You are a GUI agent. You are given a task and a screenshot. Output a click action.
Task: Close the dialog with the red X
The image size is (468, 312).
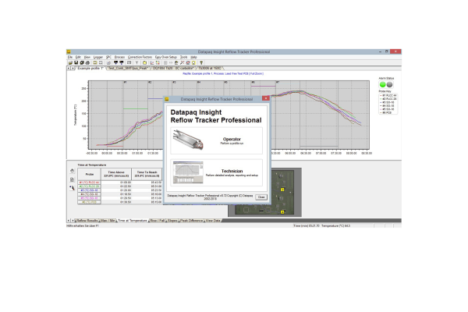click(266, 98)
